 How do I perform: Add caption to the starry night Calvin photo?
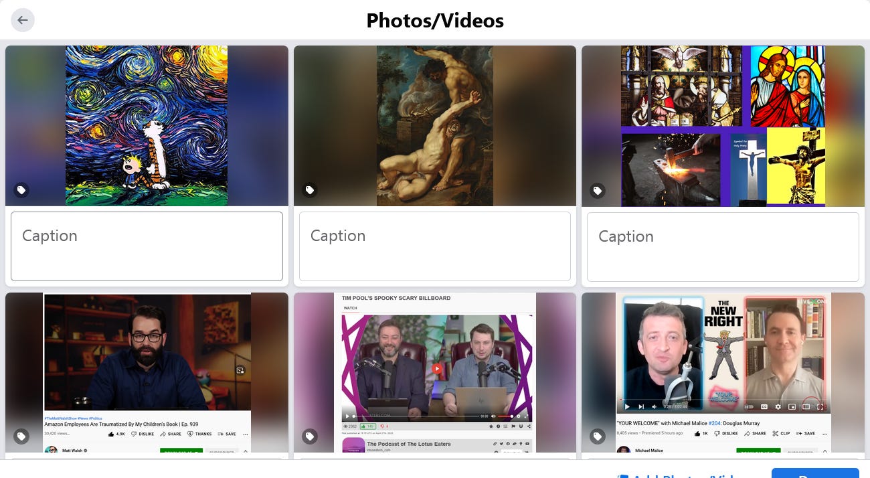coord(147,246)
